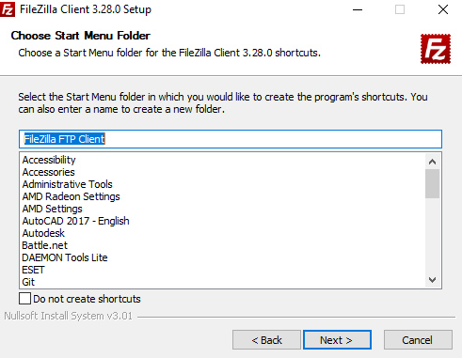Image resolution: width=462 pixels, height=358 pixels.
Task: Click the large FileZilla logo in header
Action: (436, 49)
